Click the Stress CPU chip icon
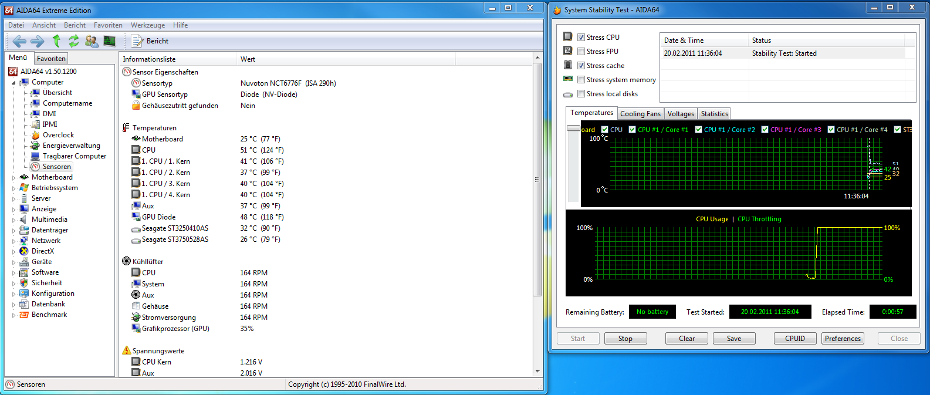This screenshot has height=395, width=930. [x=567, y=36]
